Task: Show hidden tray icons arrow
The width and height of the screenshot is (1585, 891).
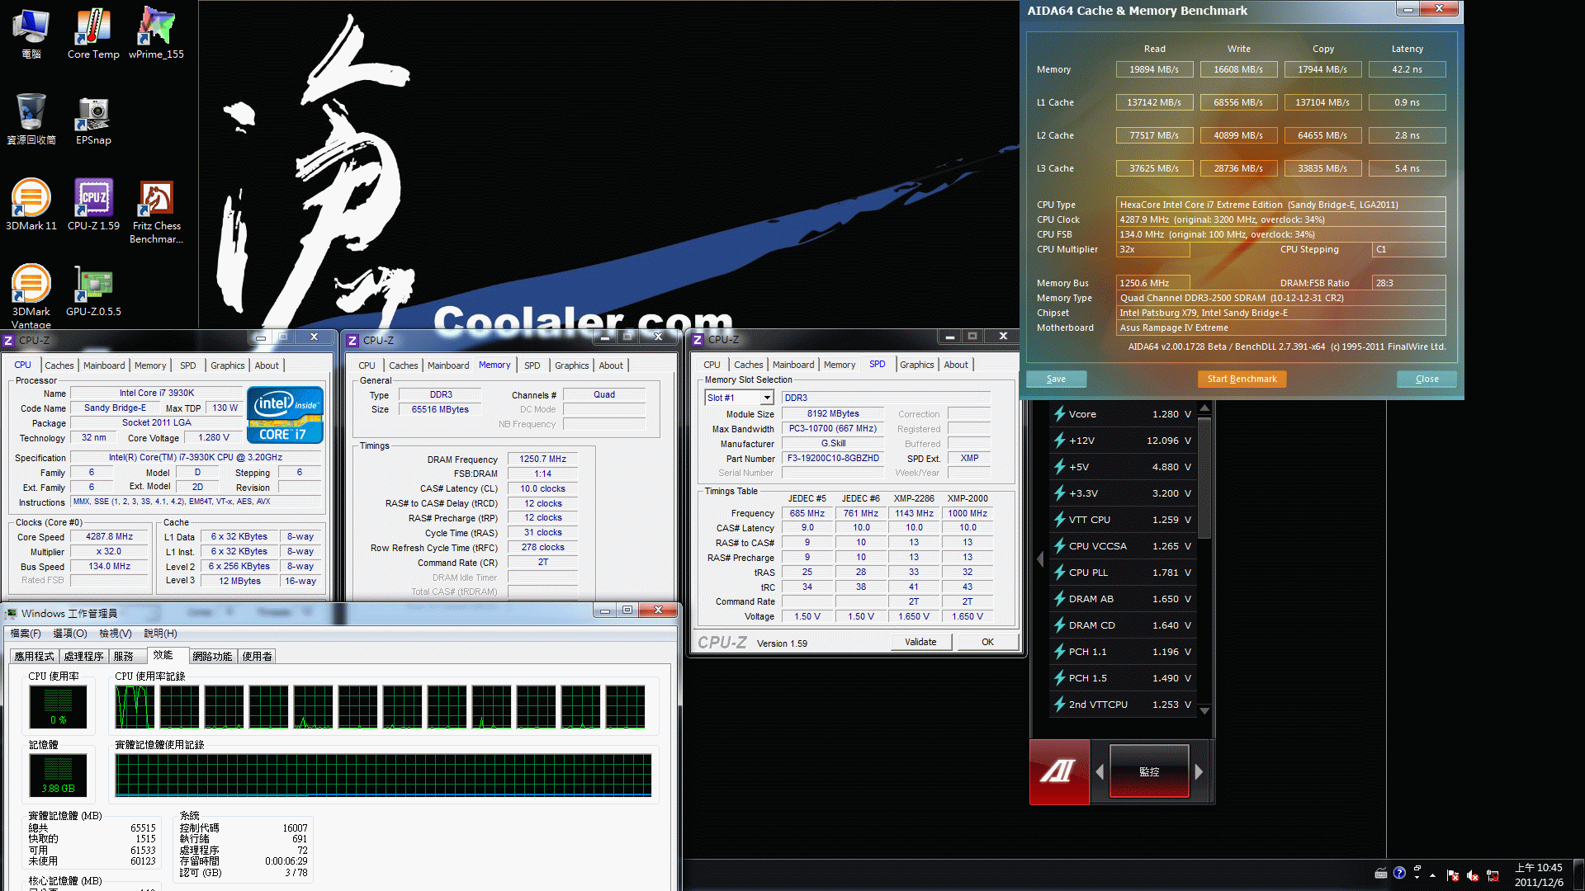Action: click(1432, 875)
